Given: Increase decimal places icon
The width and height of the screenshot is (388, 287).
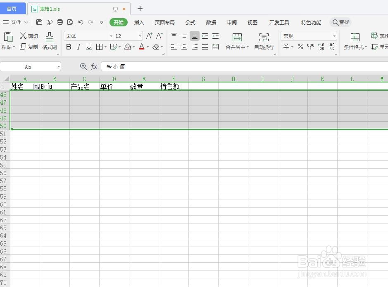Looking at the screenshot, I should click(x=321, y=47).
